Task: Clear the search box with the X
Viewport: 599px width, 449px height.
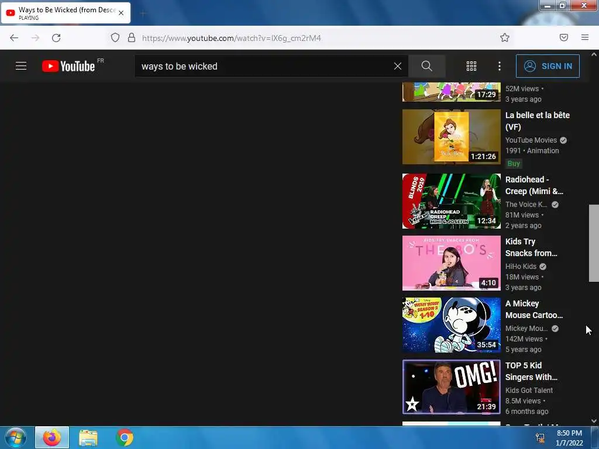Action: pyautogui.click(x=397, y=66)
